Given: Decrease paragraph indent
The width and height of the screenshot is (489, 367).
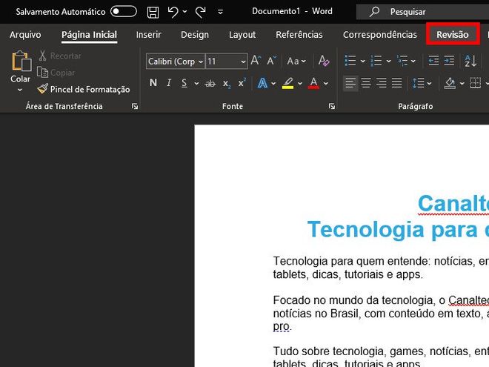Looking at the screenshot, I should 433,61.
